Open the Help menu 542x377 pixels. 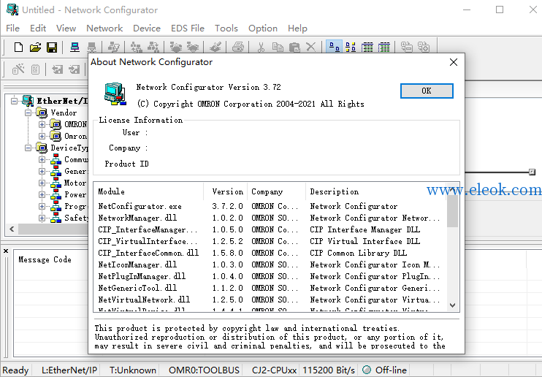coord(297,28)
